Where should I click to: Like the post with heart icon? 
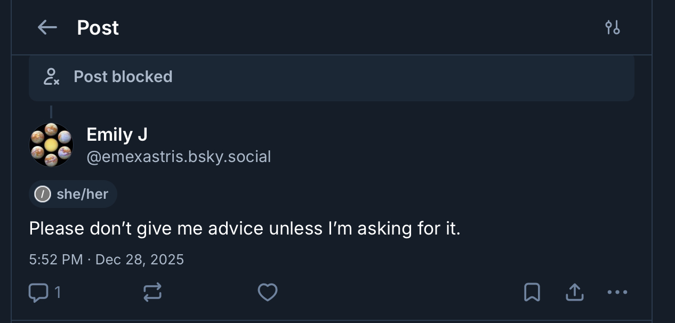(x=267, y=292)
